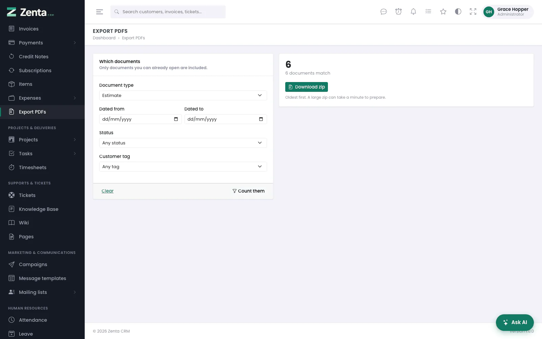
Task: Open Attendance page
Action: (42, 320)
